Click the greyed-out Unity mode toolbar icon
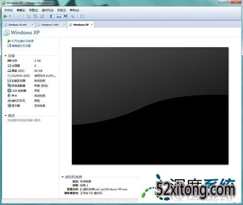This screenshot has width=243, height=205. (73, 17)
